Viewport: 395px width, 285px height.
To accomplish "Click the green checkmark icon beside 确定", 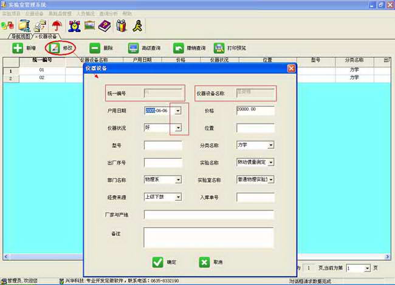I will click(x=158, y=262).
